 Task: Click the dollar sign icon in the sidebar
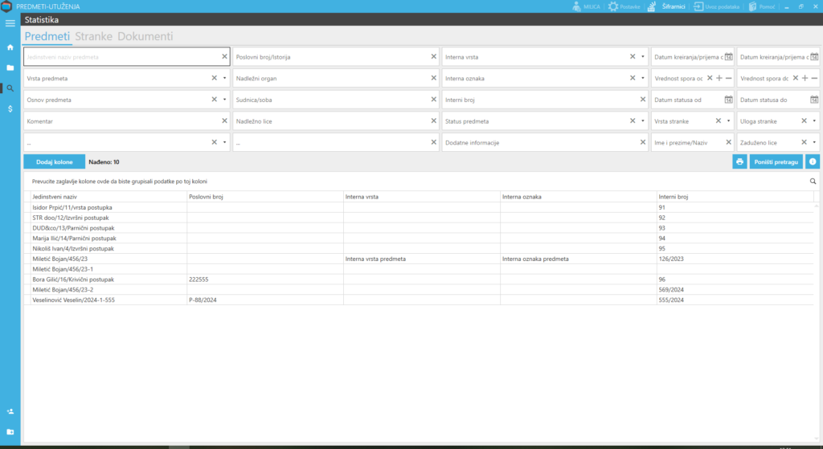10,108
